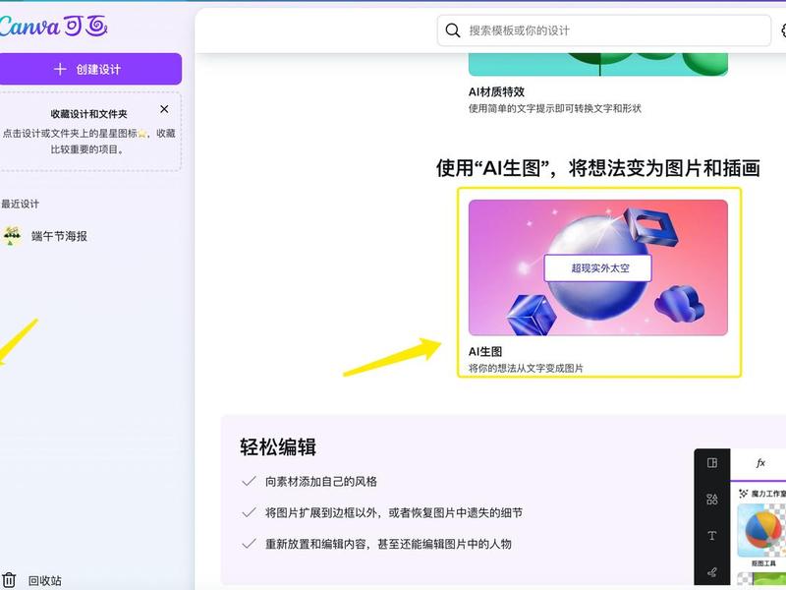
Task: Open the AI生图 card title
Action: tap(485, 352)
